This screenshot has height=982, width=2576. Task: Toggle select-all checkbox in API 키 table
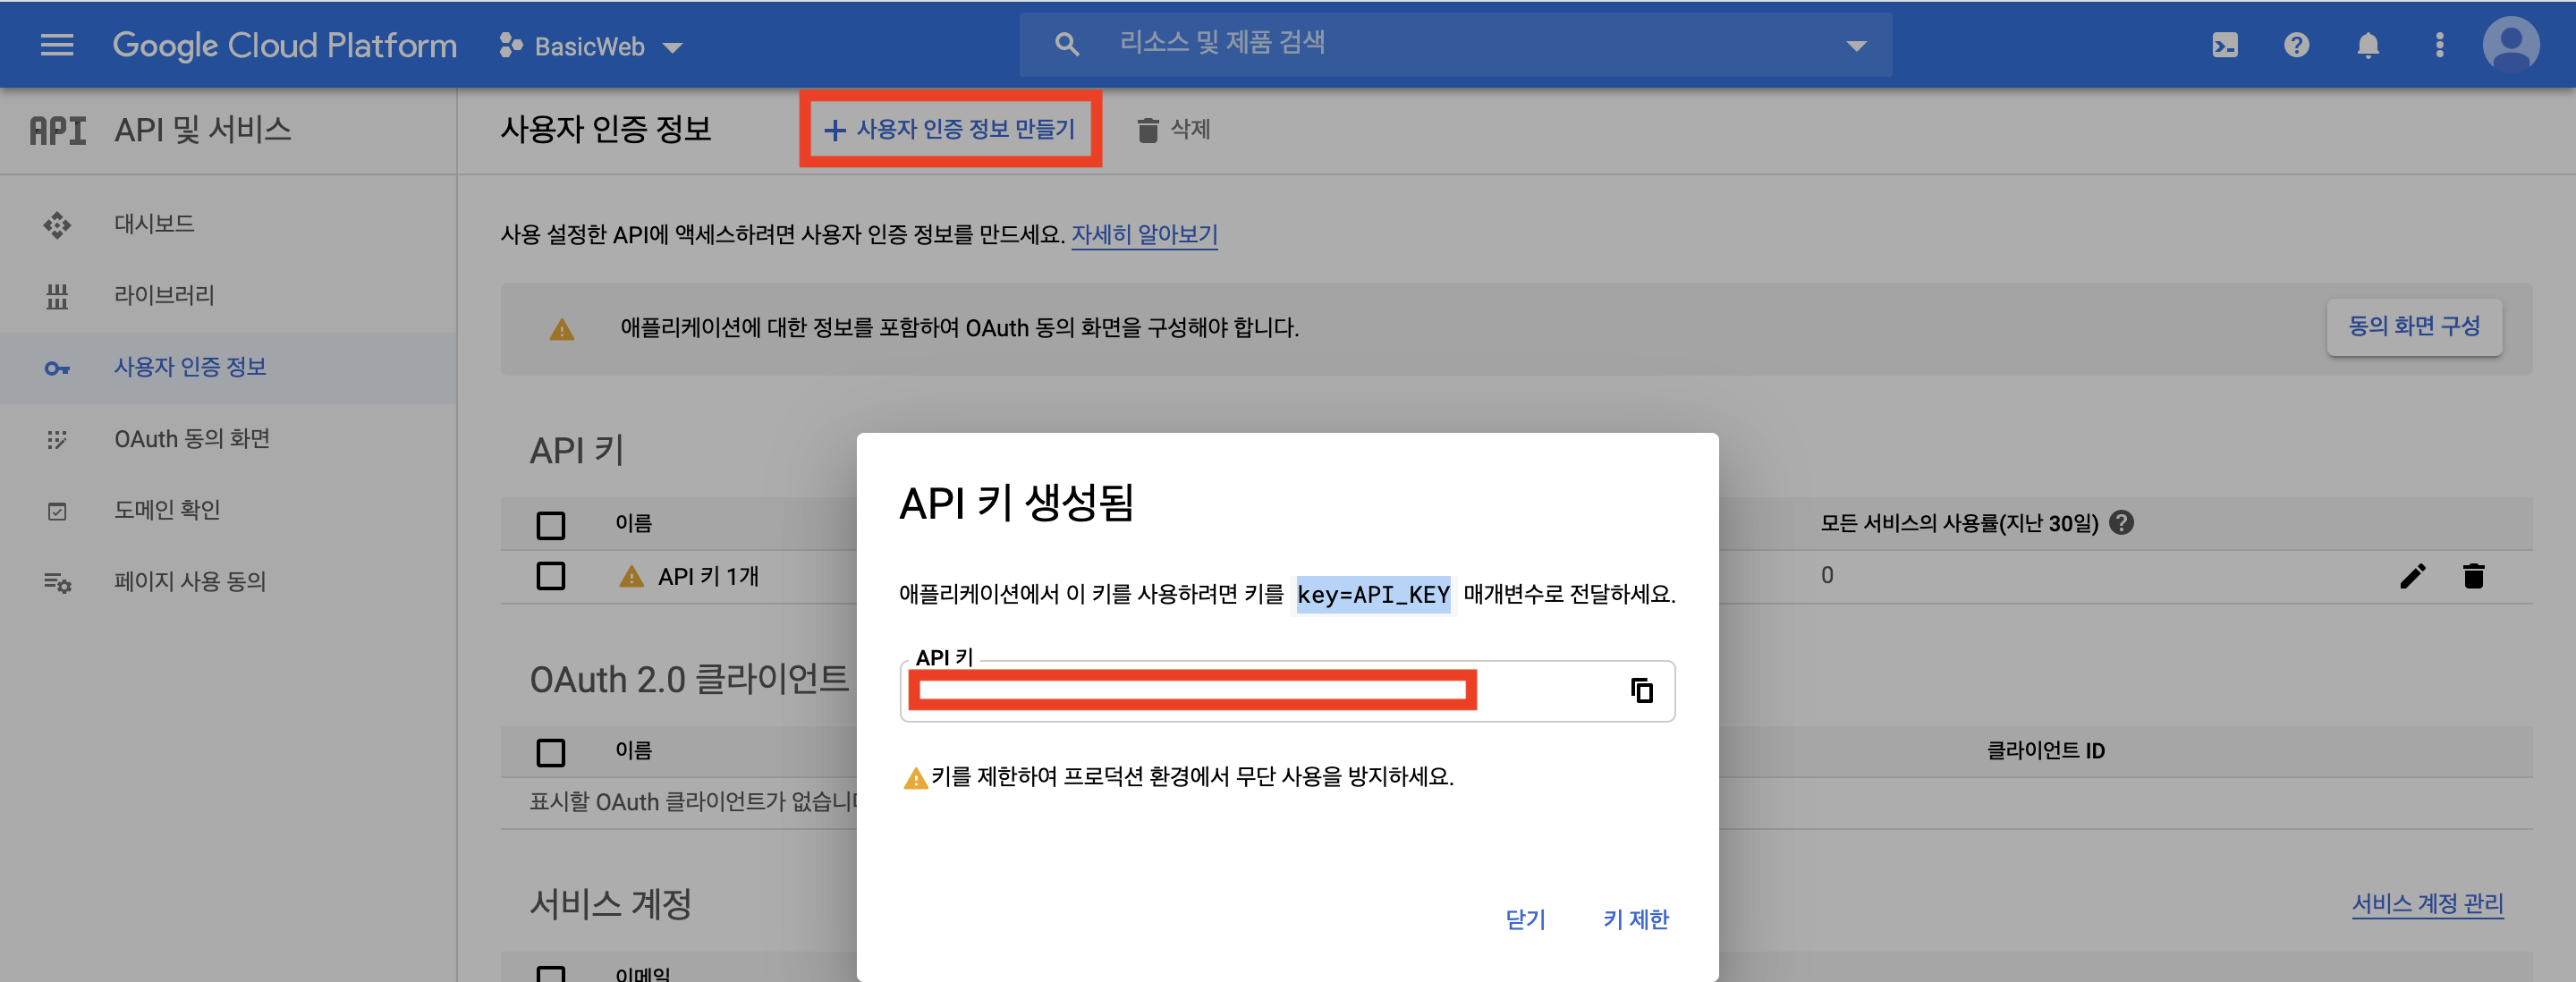click(551, 524)
